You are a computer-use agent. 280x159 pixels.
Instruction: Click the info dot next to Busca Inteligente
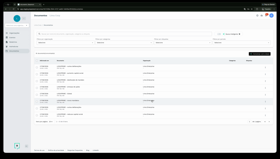click(x=239, y=34)
